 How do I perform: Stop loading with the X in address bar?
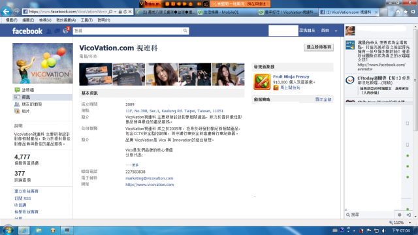click(130, 12)
